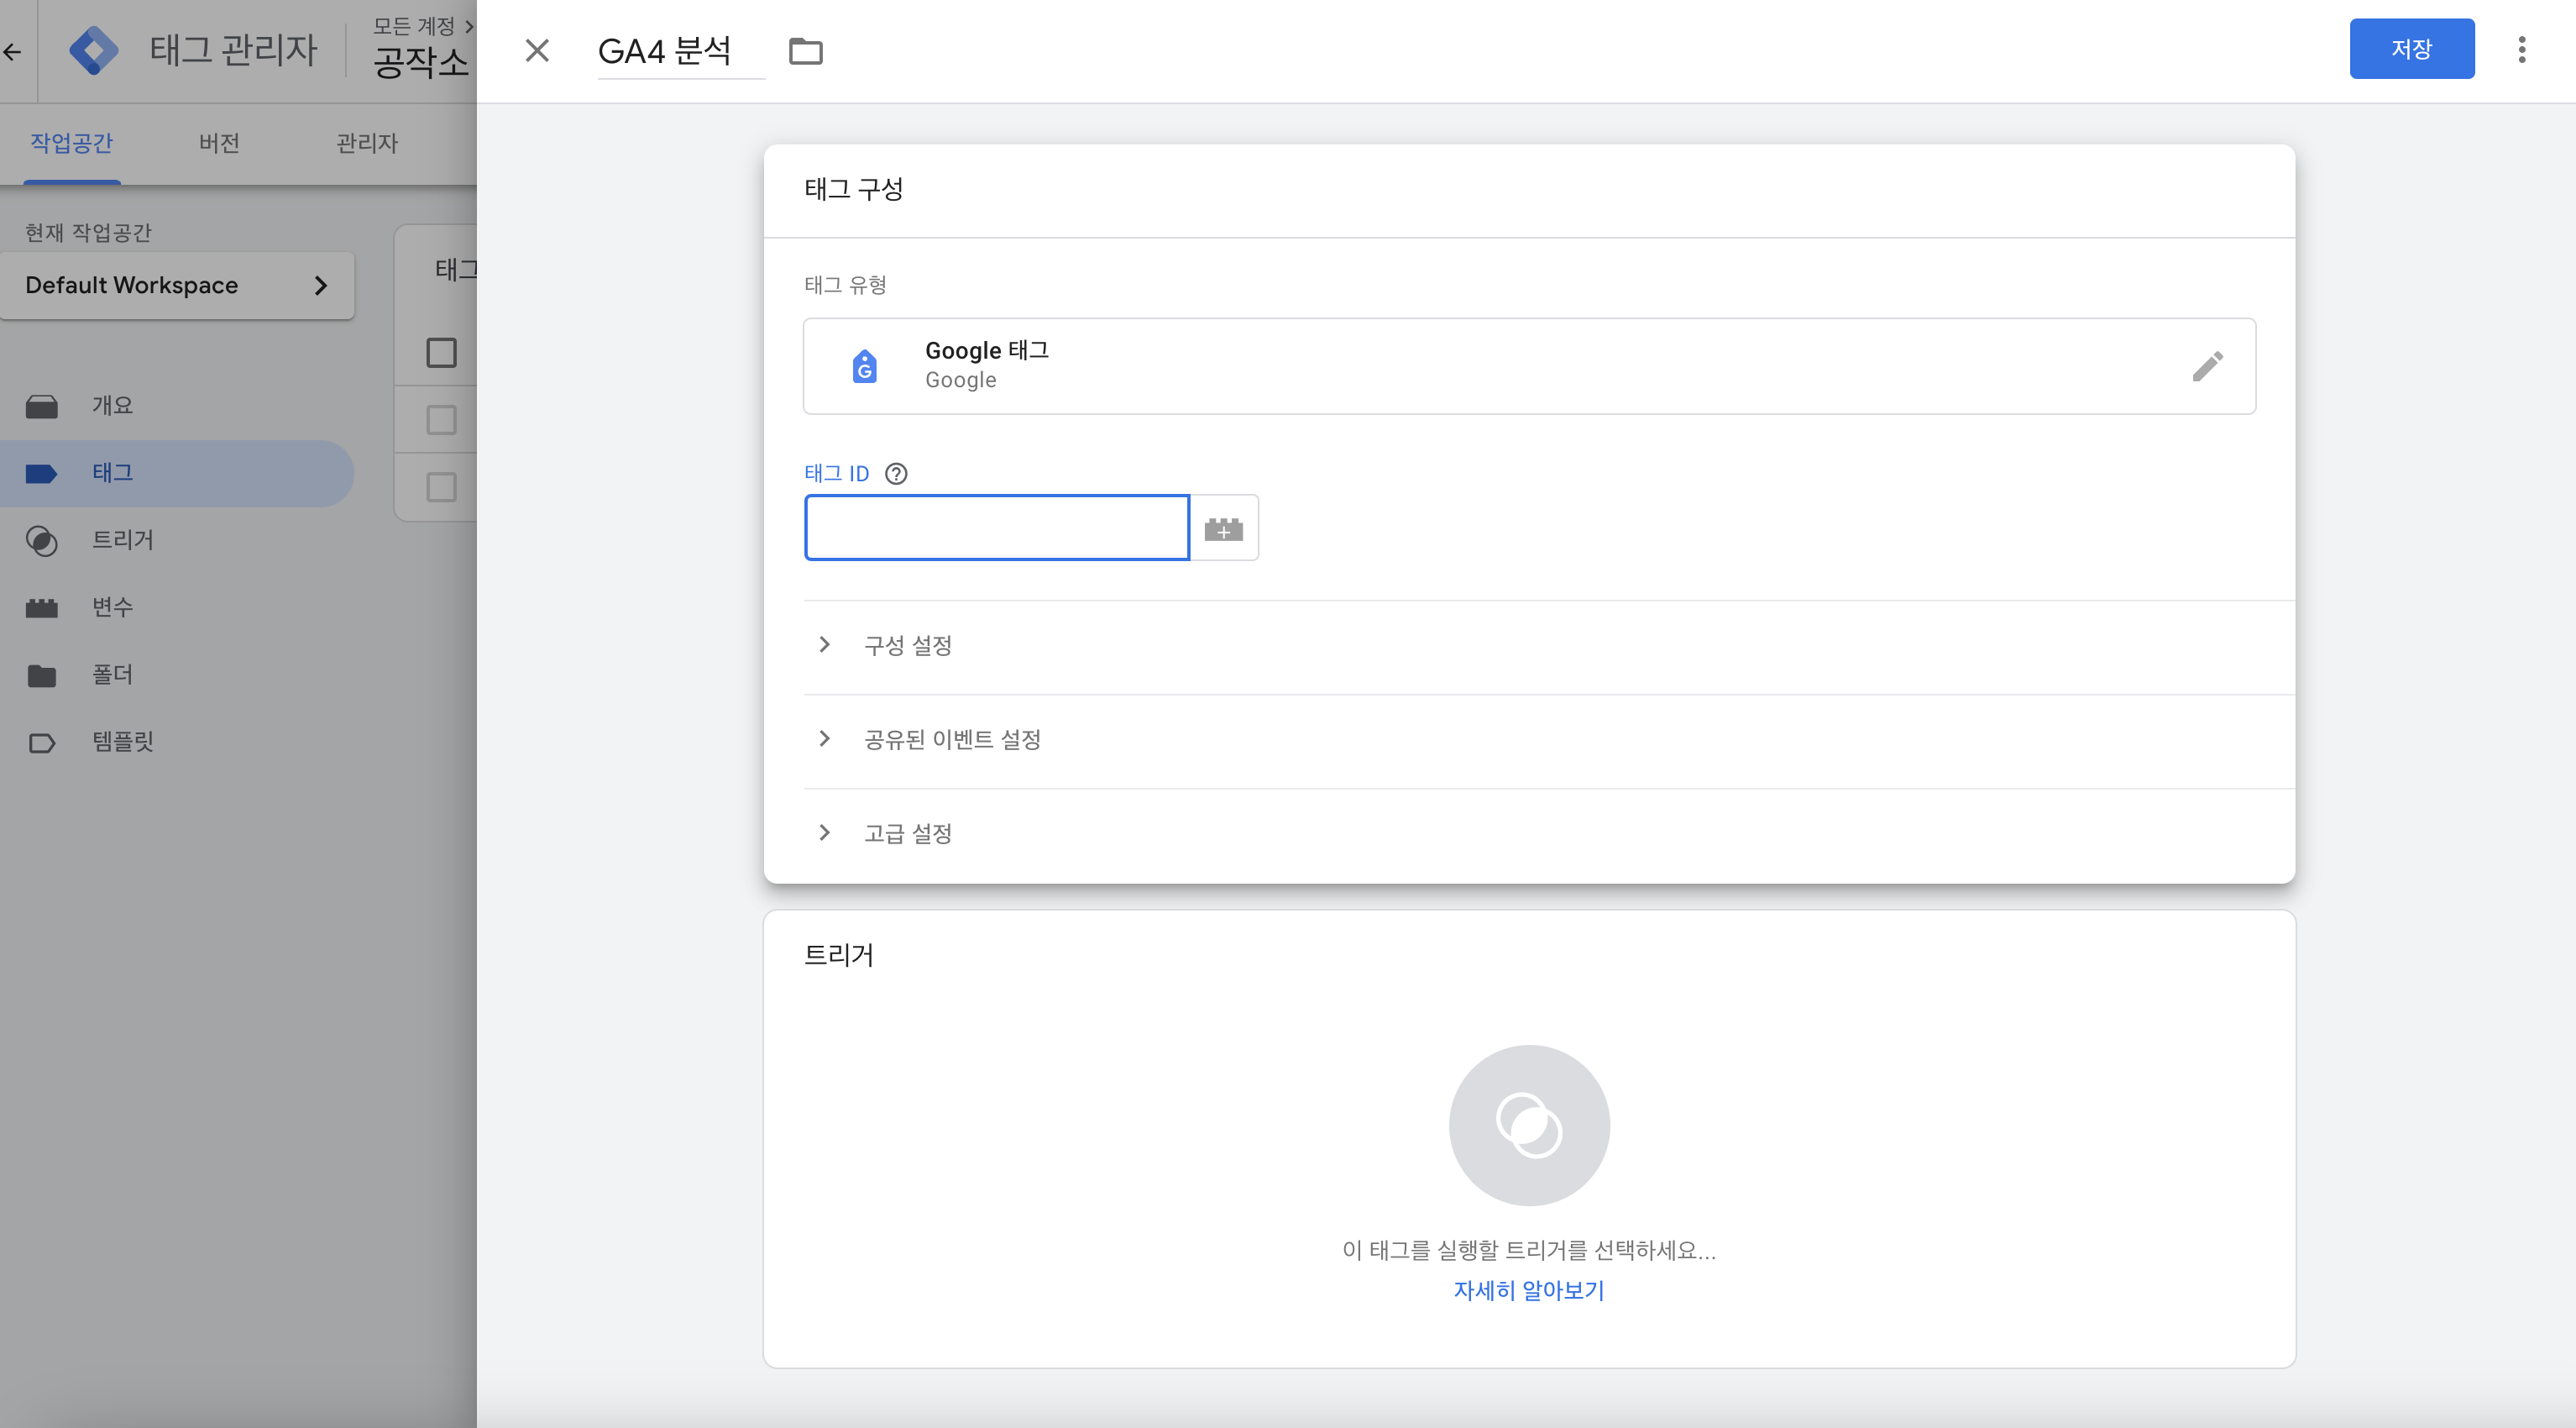Close the GA4 분석 tag editor
The width and height of the screenshot is (2576, 1428).
point(537,50)
